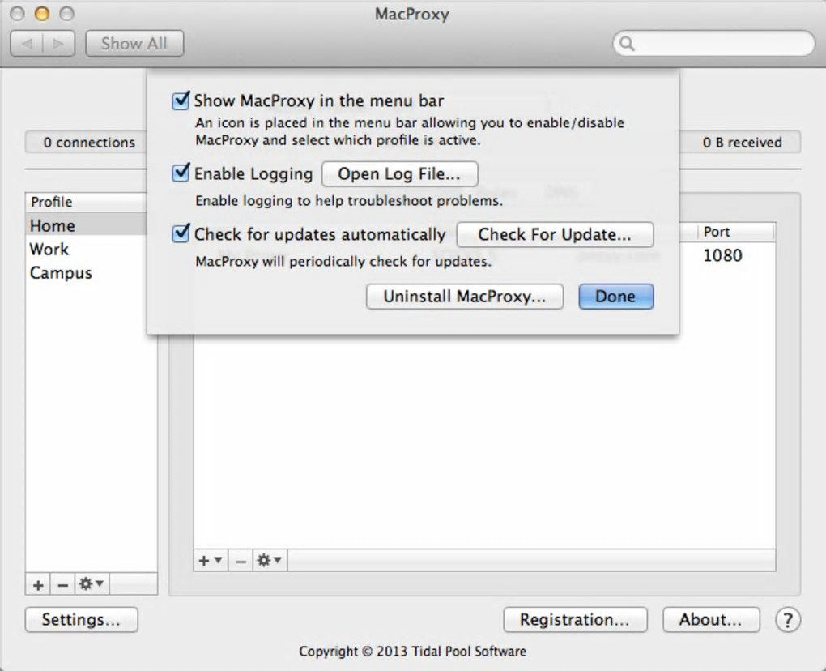Uncheck Show MacProxy in the menu bar

(181, 100)
